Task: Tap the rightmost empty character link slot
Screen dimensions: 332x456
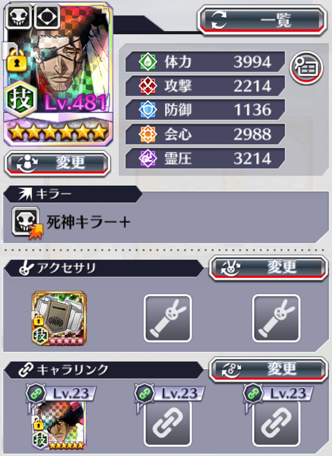Action: coord(276,423)
